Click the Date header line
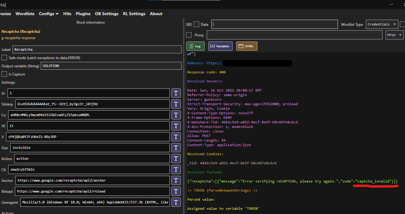This screenshot has width=405, height=214. pyautogui.click(x=225, y=90)
